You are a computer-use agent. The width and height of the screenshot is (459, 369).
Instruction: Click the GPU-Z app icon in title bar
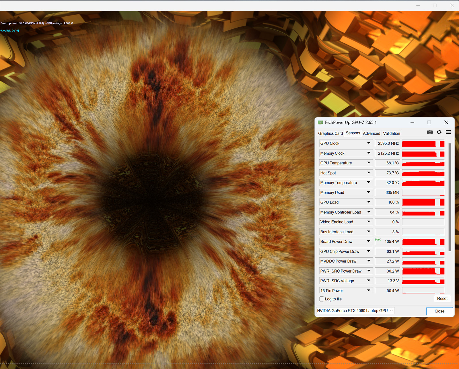point(320,123)
